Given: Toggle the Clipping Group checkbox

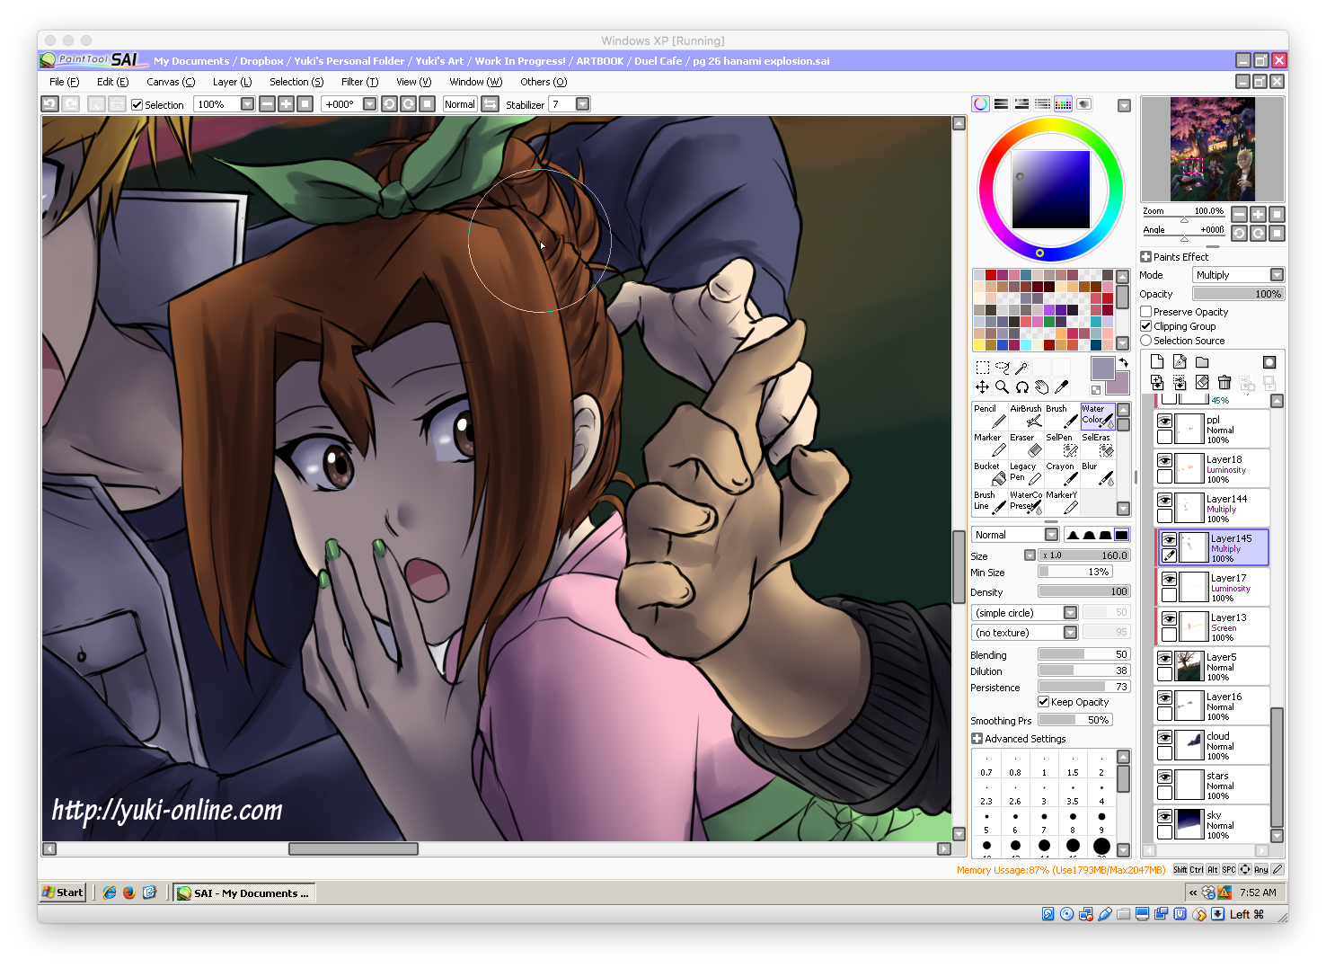Looking at the screenshot, I should (1146, 326).
